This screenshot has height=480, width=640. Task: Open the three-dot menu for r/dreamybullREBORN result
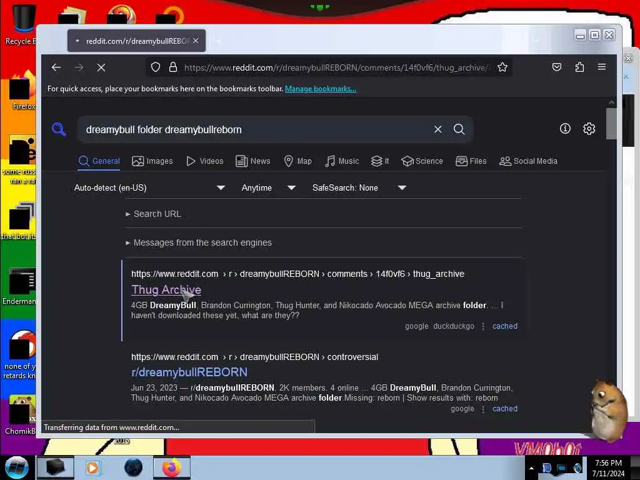click(x=483, y=409)
